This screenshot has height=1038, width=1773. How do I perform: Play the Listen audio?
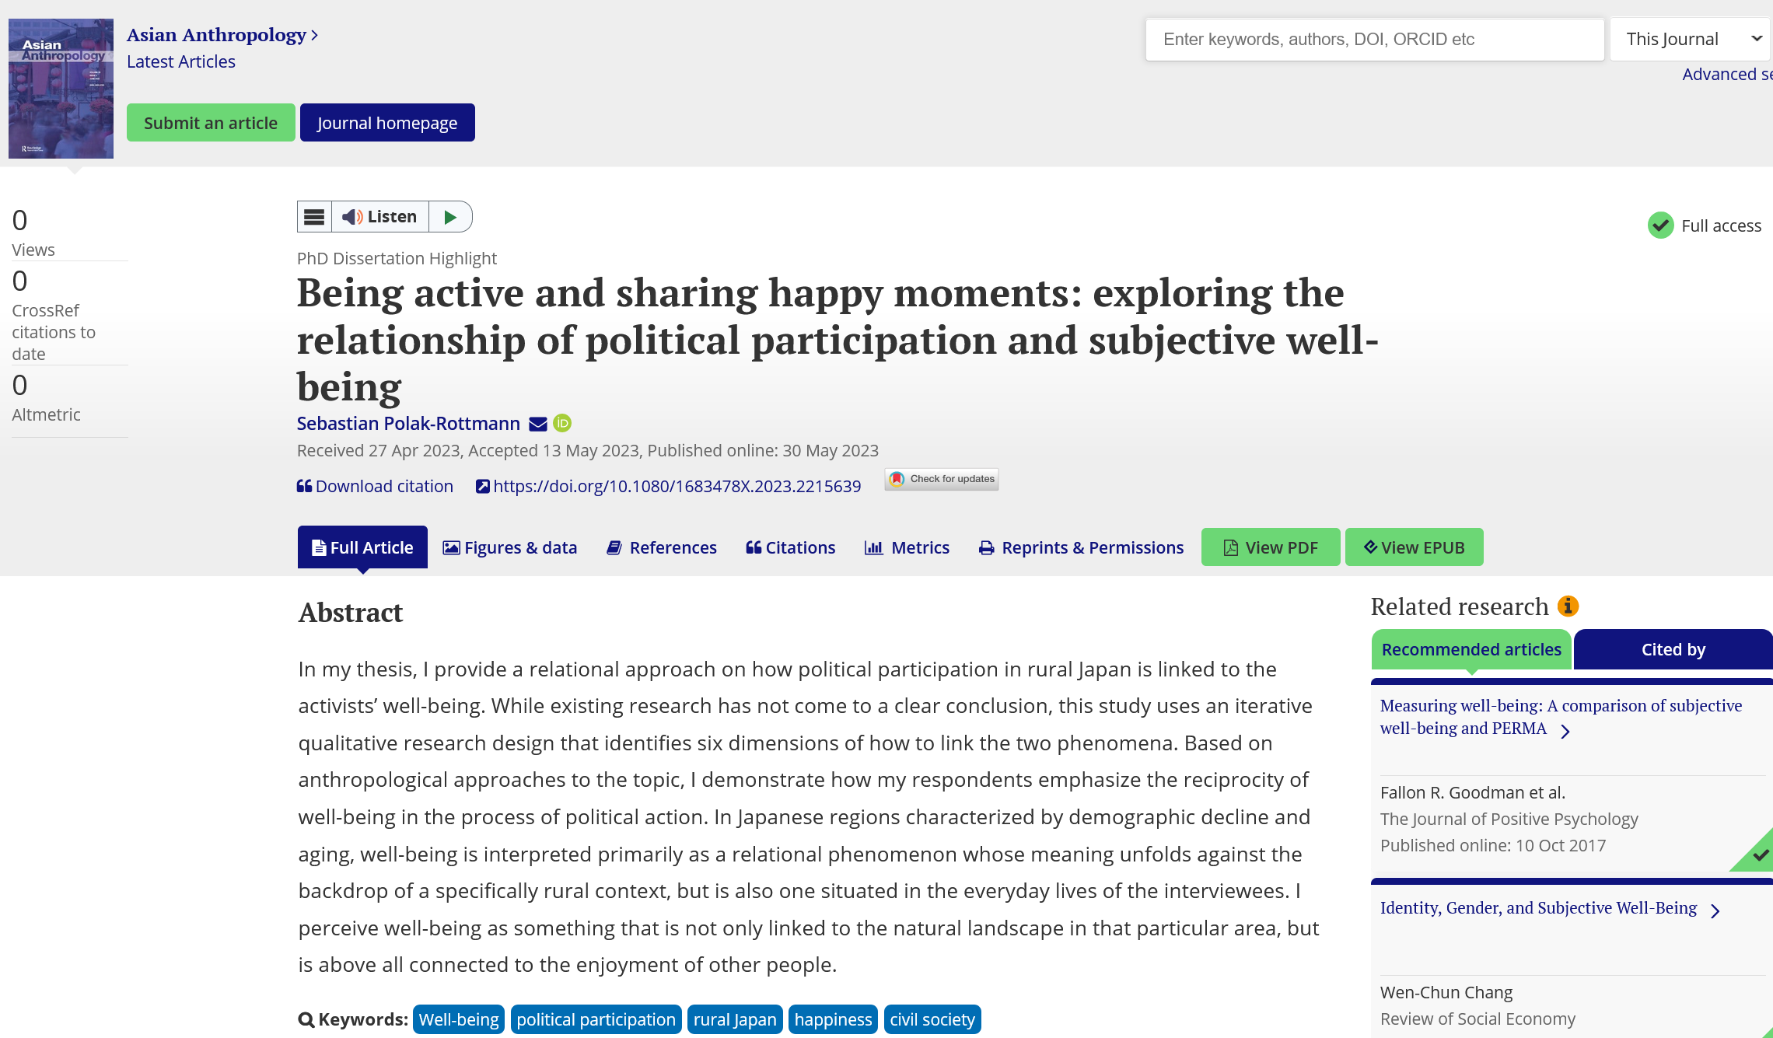[x=450, y=217]
